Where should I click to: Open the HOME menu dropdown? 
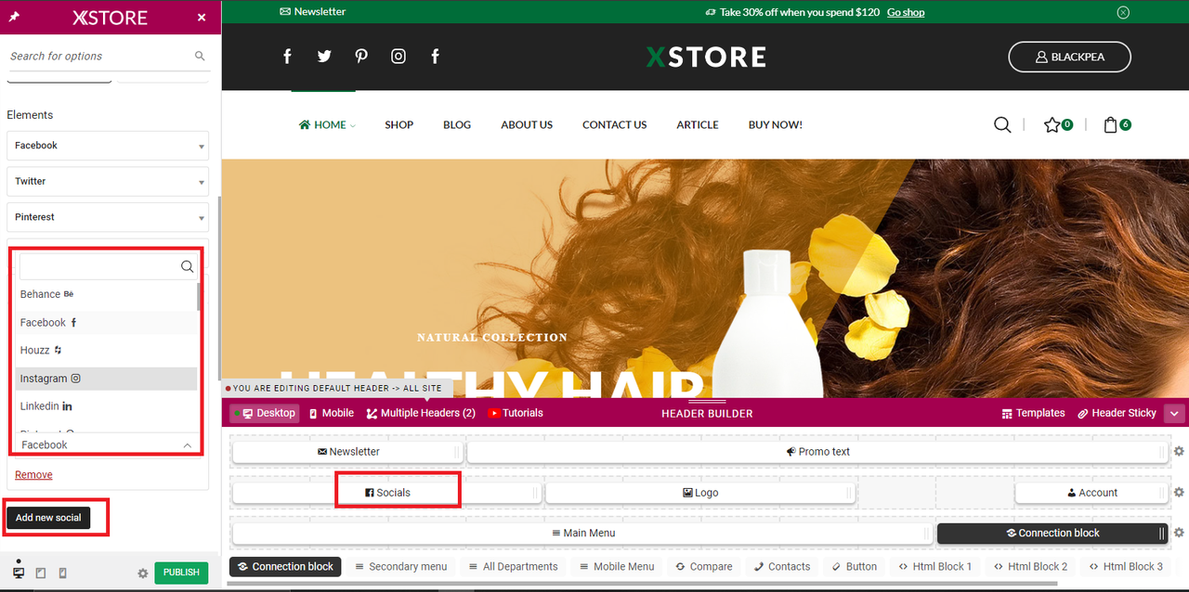(327, 124)
